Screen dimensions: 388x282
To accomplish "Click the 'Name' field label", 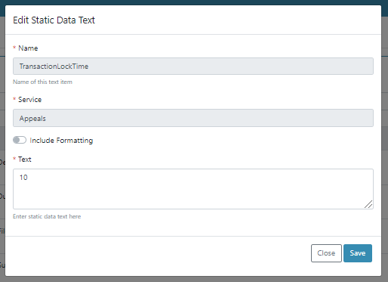I will tap(28, 48).
